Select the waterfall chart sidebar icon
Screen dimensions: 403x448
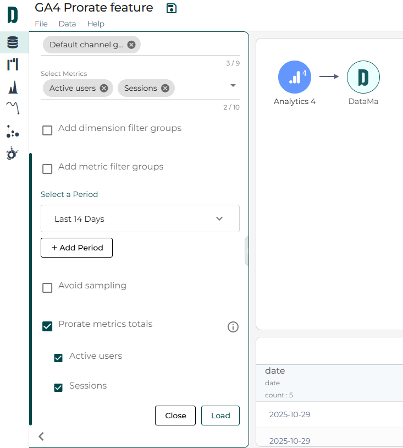pos(13,64)
